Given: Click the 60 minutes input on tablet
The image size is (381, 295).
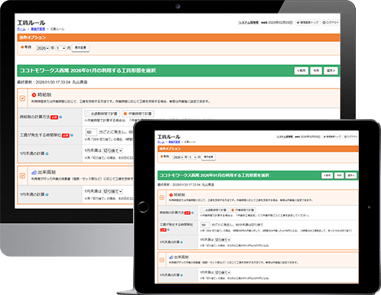Looking at the screenshot, I should 205,225.
